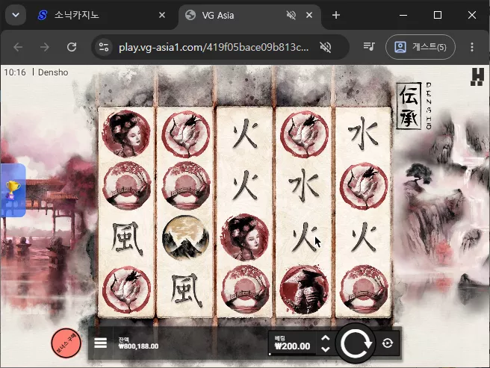Maximize the browser window
490x368 pixels.
point(438,15)
